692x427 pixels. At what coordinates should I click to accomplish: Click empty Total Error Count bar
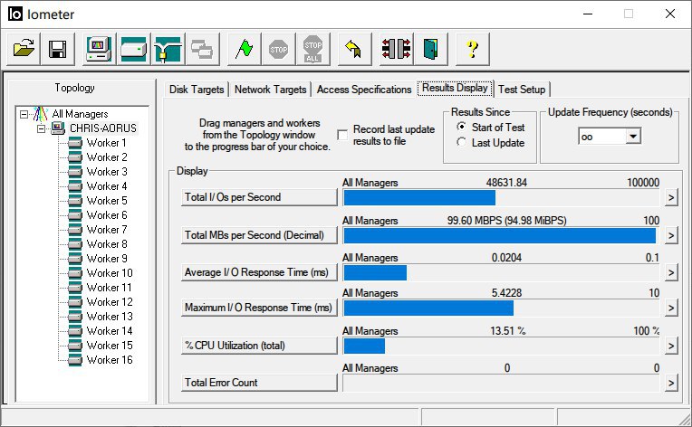[x=501, y=383]
